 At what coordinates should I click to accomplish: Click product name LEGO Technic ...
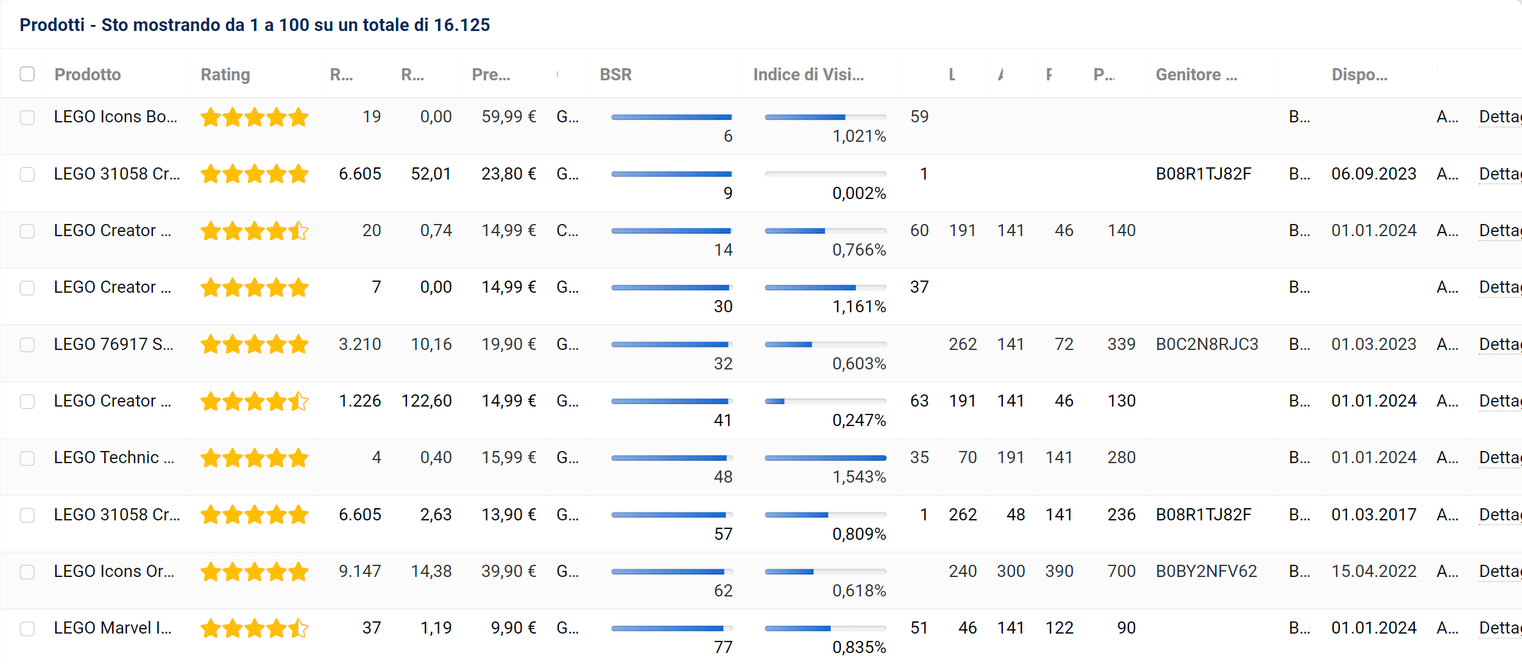pyautogui.click(x=114, y=458)
